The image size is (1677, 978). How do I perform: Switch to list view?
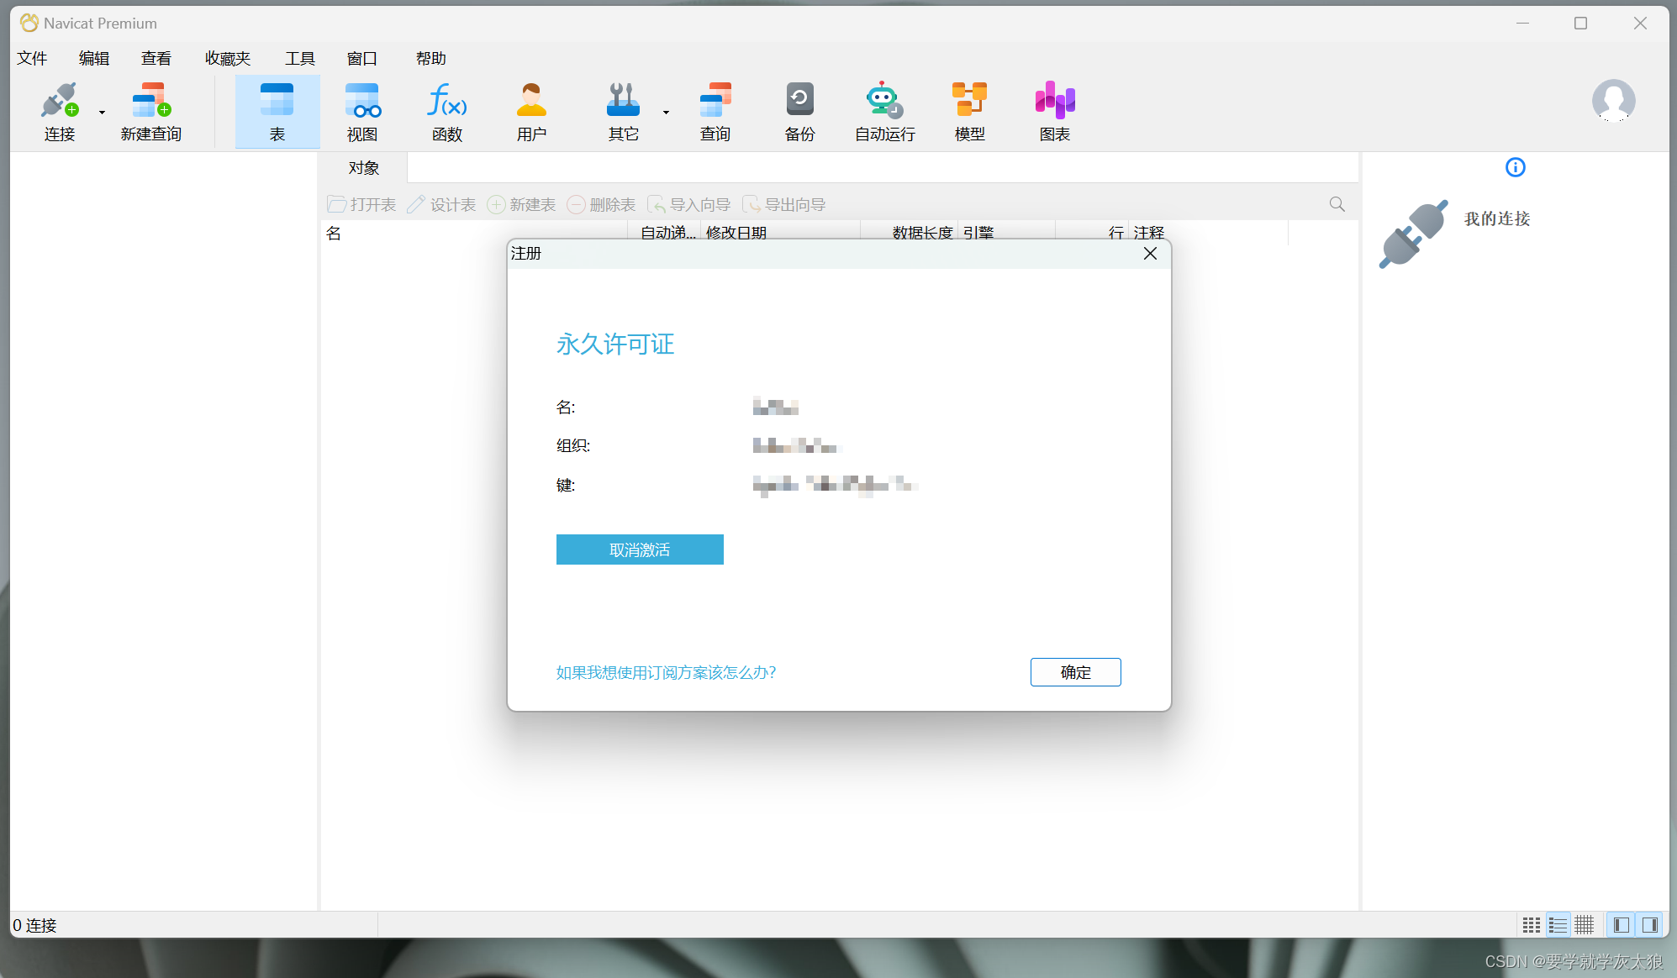1558,925
